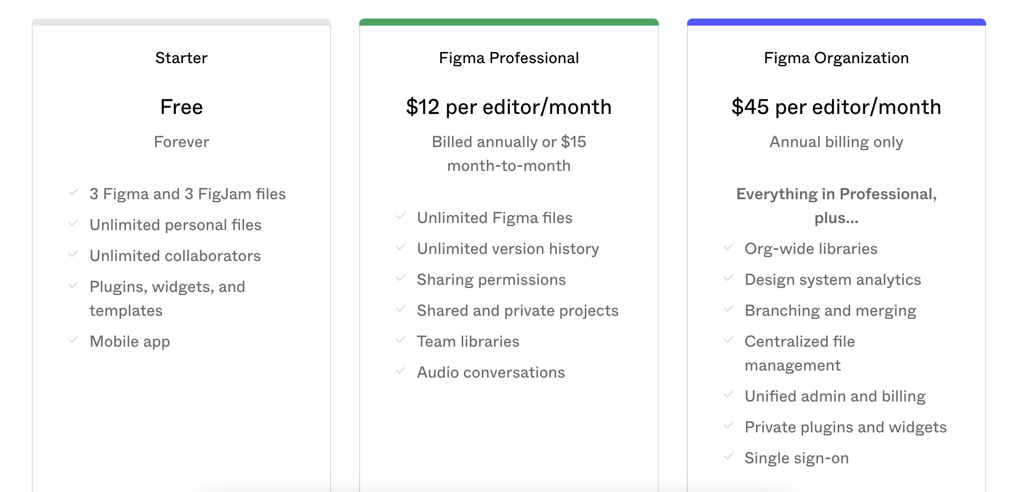The image size is (1010, 492).
Task: Click the $45 per editor/month price
Action: coord(836,107)
